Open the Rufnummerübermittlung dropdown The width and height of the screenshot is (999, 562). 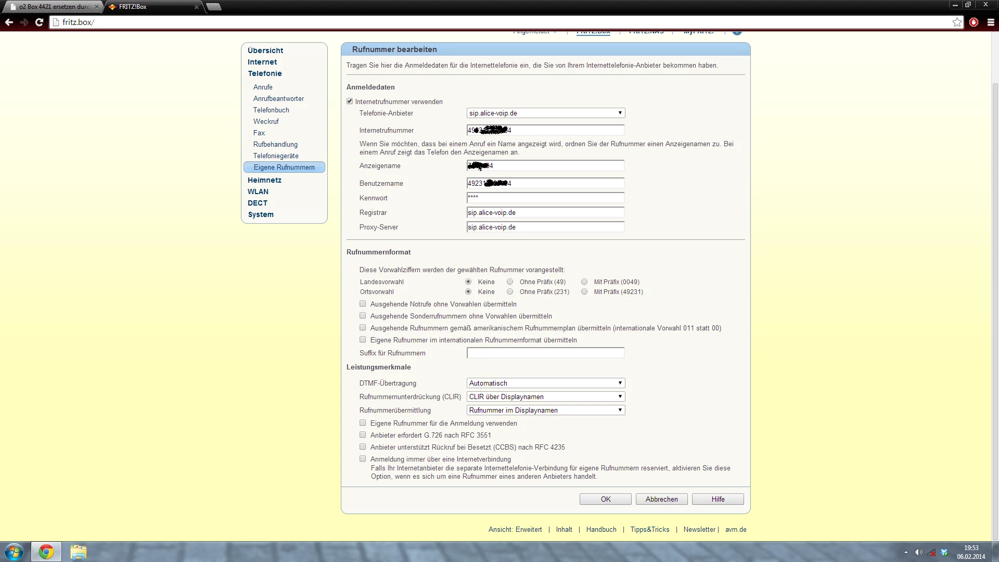(x=545, y=410)
